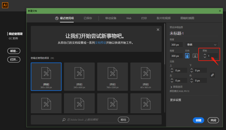Click the right bleed stepper arrows
This screenshot has width=226, height=130.
click(x=192, y=81)
